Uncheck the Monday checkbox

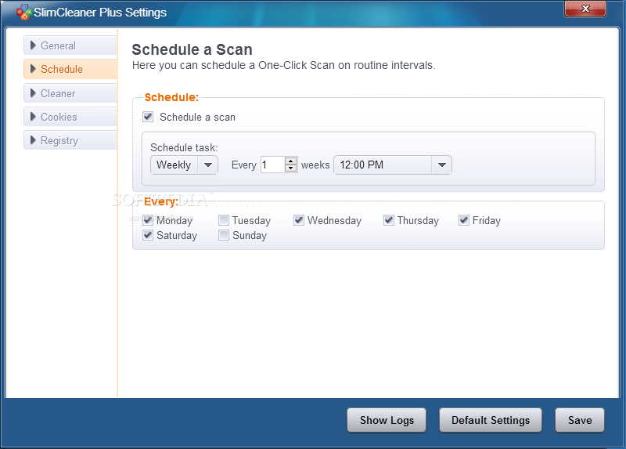pos(148,220)
